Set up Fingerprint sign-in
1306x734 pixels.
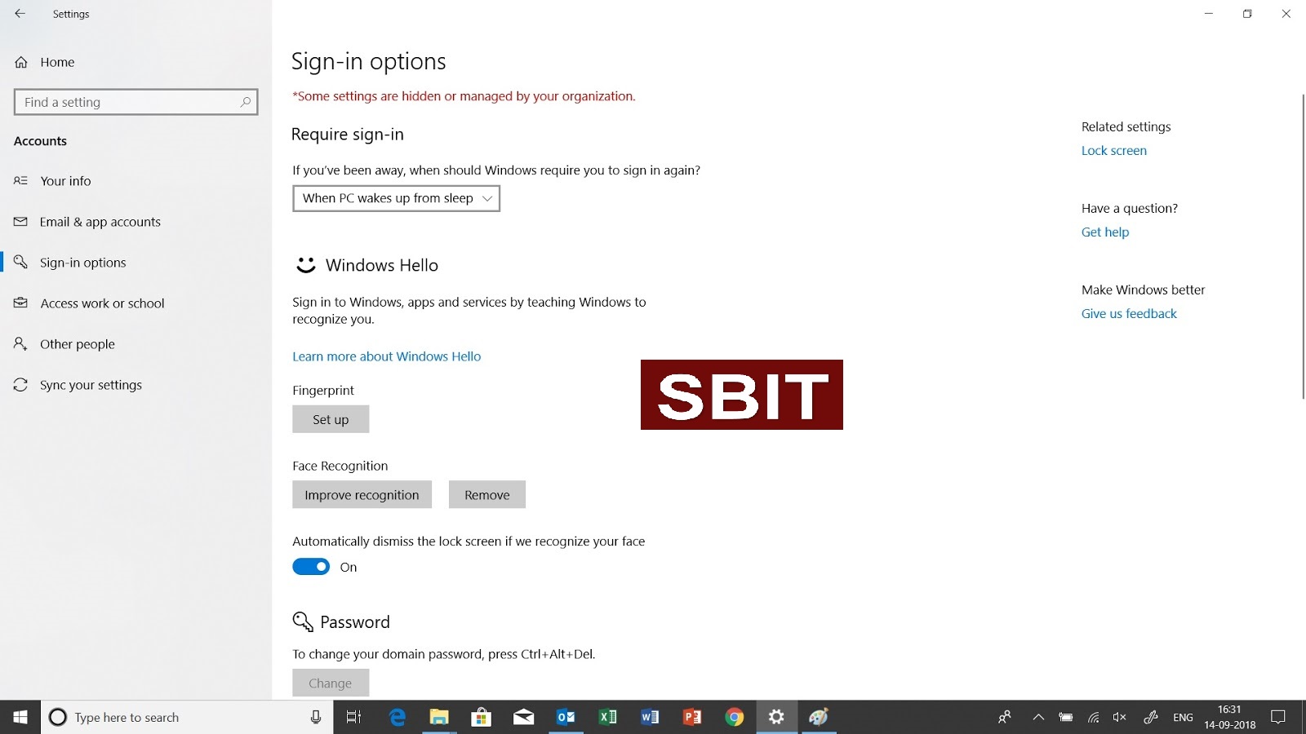tap(331, 419)
